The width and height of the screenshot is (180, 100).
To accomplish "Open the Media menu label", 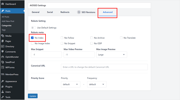I will 8,36.
